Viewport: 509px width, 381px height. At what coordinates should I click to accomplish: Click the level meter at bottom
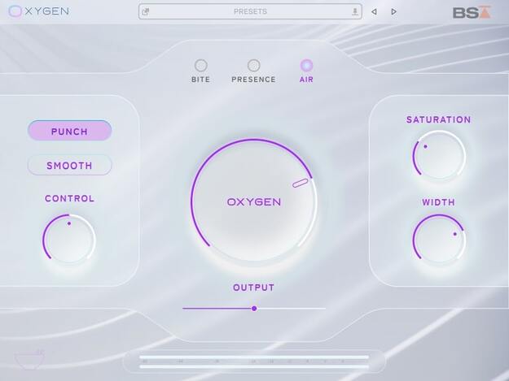coord(254,362)
